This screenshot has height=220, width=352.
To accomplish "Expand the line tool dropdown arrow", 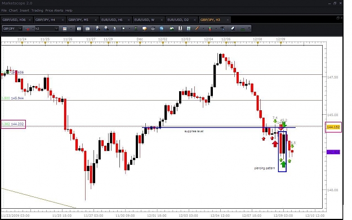I will (203, 29).
